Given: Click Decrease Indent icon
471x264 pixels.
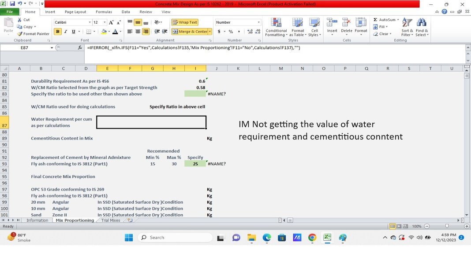Looking at the screenshot, I should 157,32.
